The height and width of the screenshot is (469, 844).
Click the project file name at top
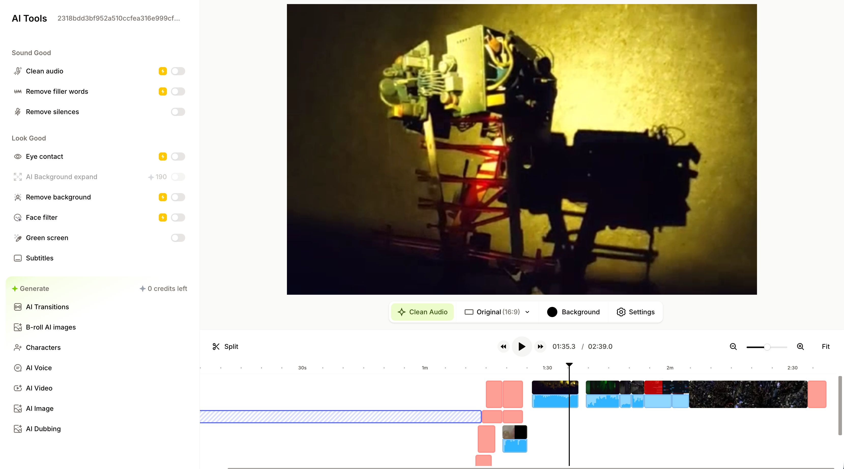(x=119, y=18)
